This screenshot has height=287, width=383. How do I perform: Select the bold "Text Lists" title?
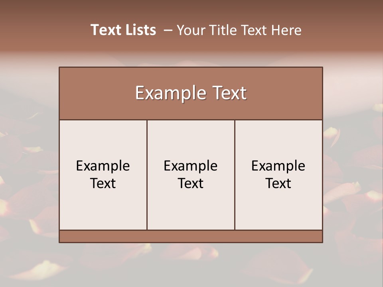click(123, 30)
